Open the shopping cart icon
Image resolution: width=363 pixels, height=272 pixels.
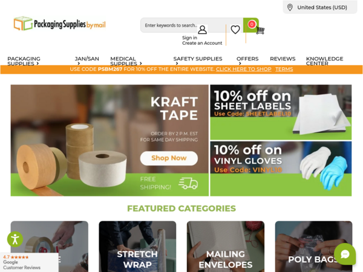(x=260, y=30)
